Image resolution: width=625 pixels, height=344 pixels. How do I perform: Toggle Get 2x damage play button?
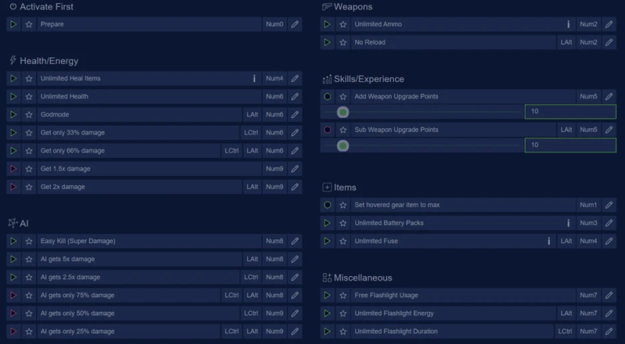[13, 187]
